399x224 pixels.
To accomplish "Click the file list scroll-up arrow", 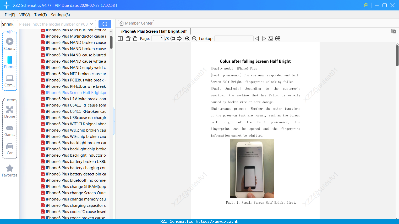I will coord(111,31).
